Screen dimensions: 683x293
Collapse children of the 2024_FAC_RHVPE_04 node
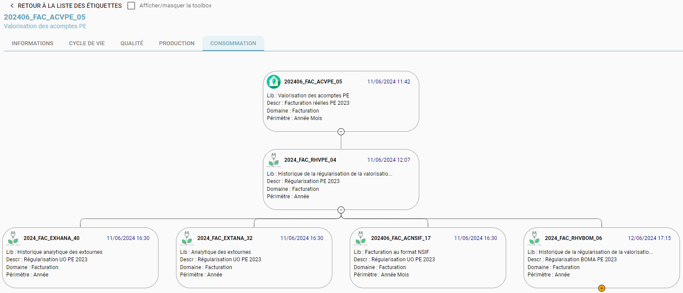click(x=341, y=210)
